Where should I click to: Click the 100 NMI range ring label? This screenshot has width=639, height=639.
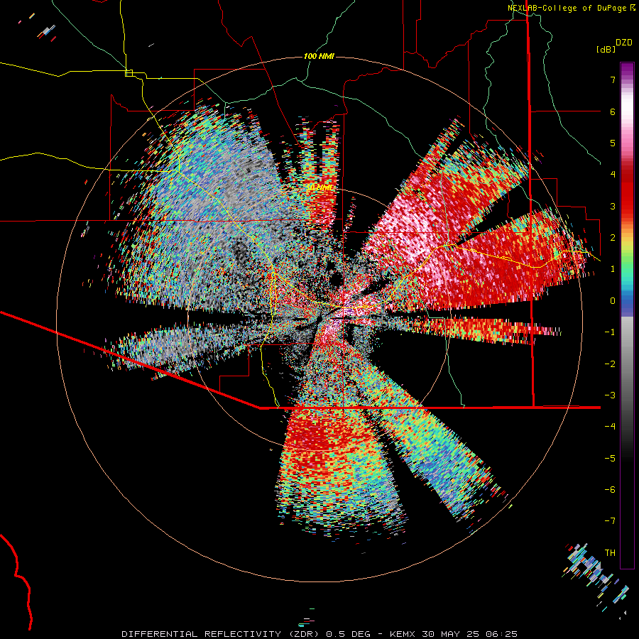[319, 56]
